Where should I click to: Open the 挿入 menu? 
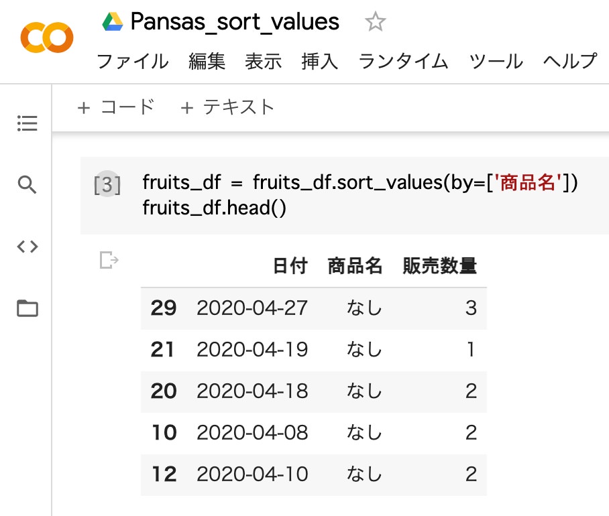point(320,61)
